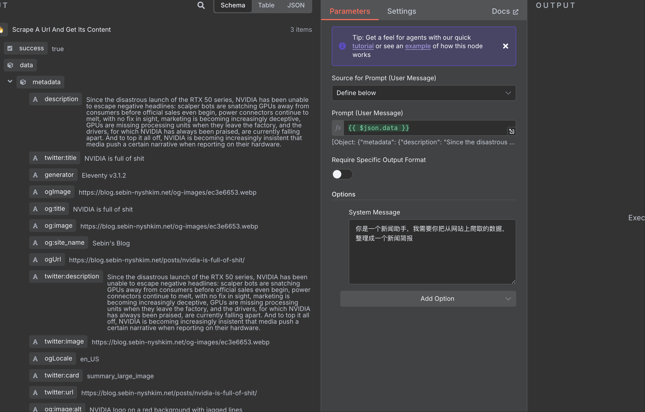Click the Firecrawl flame icon beside Scrape node title
This screenshot has width=645, height=412.
tap(2, 29)
